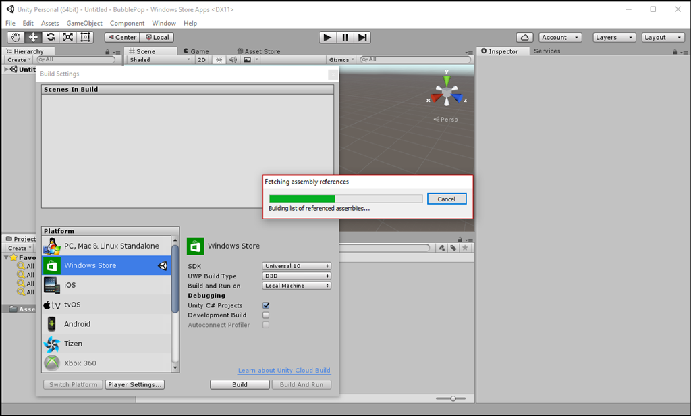Click the Switch Platform button

pos(73,385)
